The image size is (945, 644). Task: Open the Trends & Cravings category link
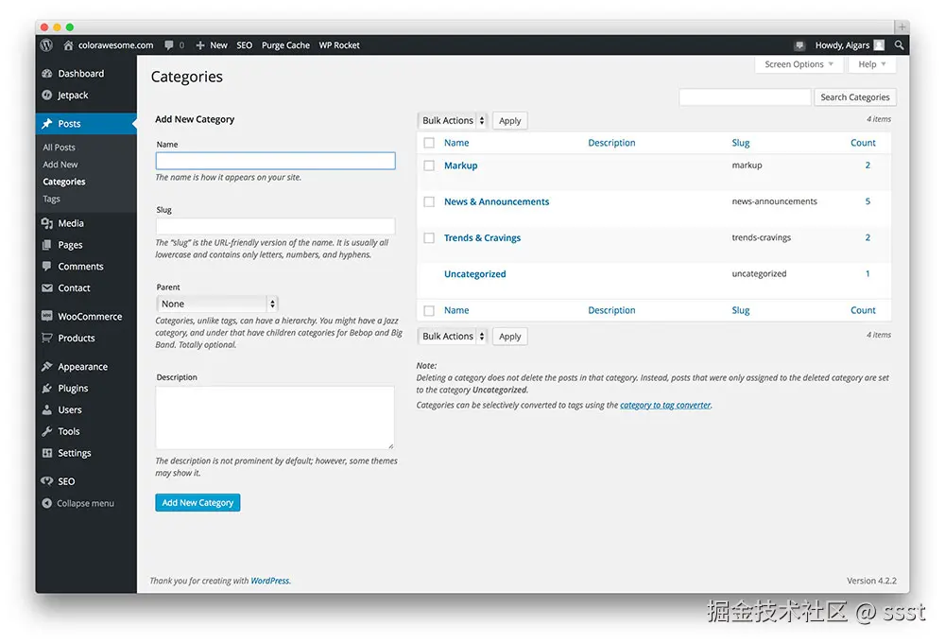(482, 237)
